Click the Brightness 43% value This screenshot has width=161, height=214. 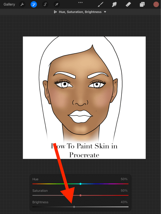tap(124, 202)
